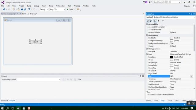
Task: Switch to the Output tab
Action: pyautogui.click(x=12, y=101)
